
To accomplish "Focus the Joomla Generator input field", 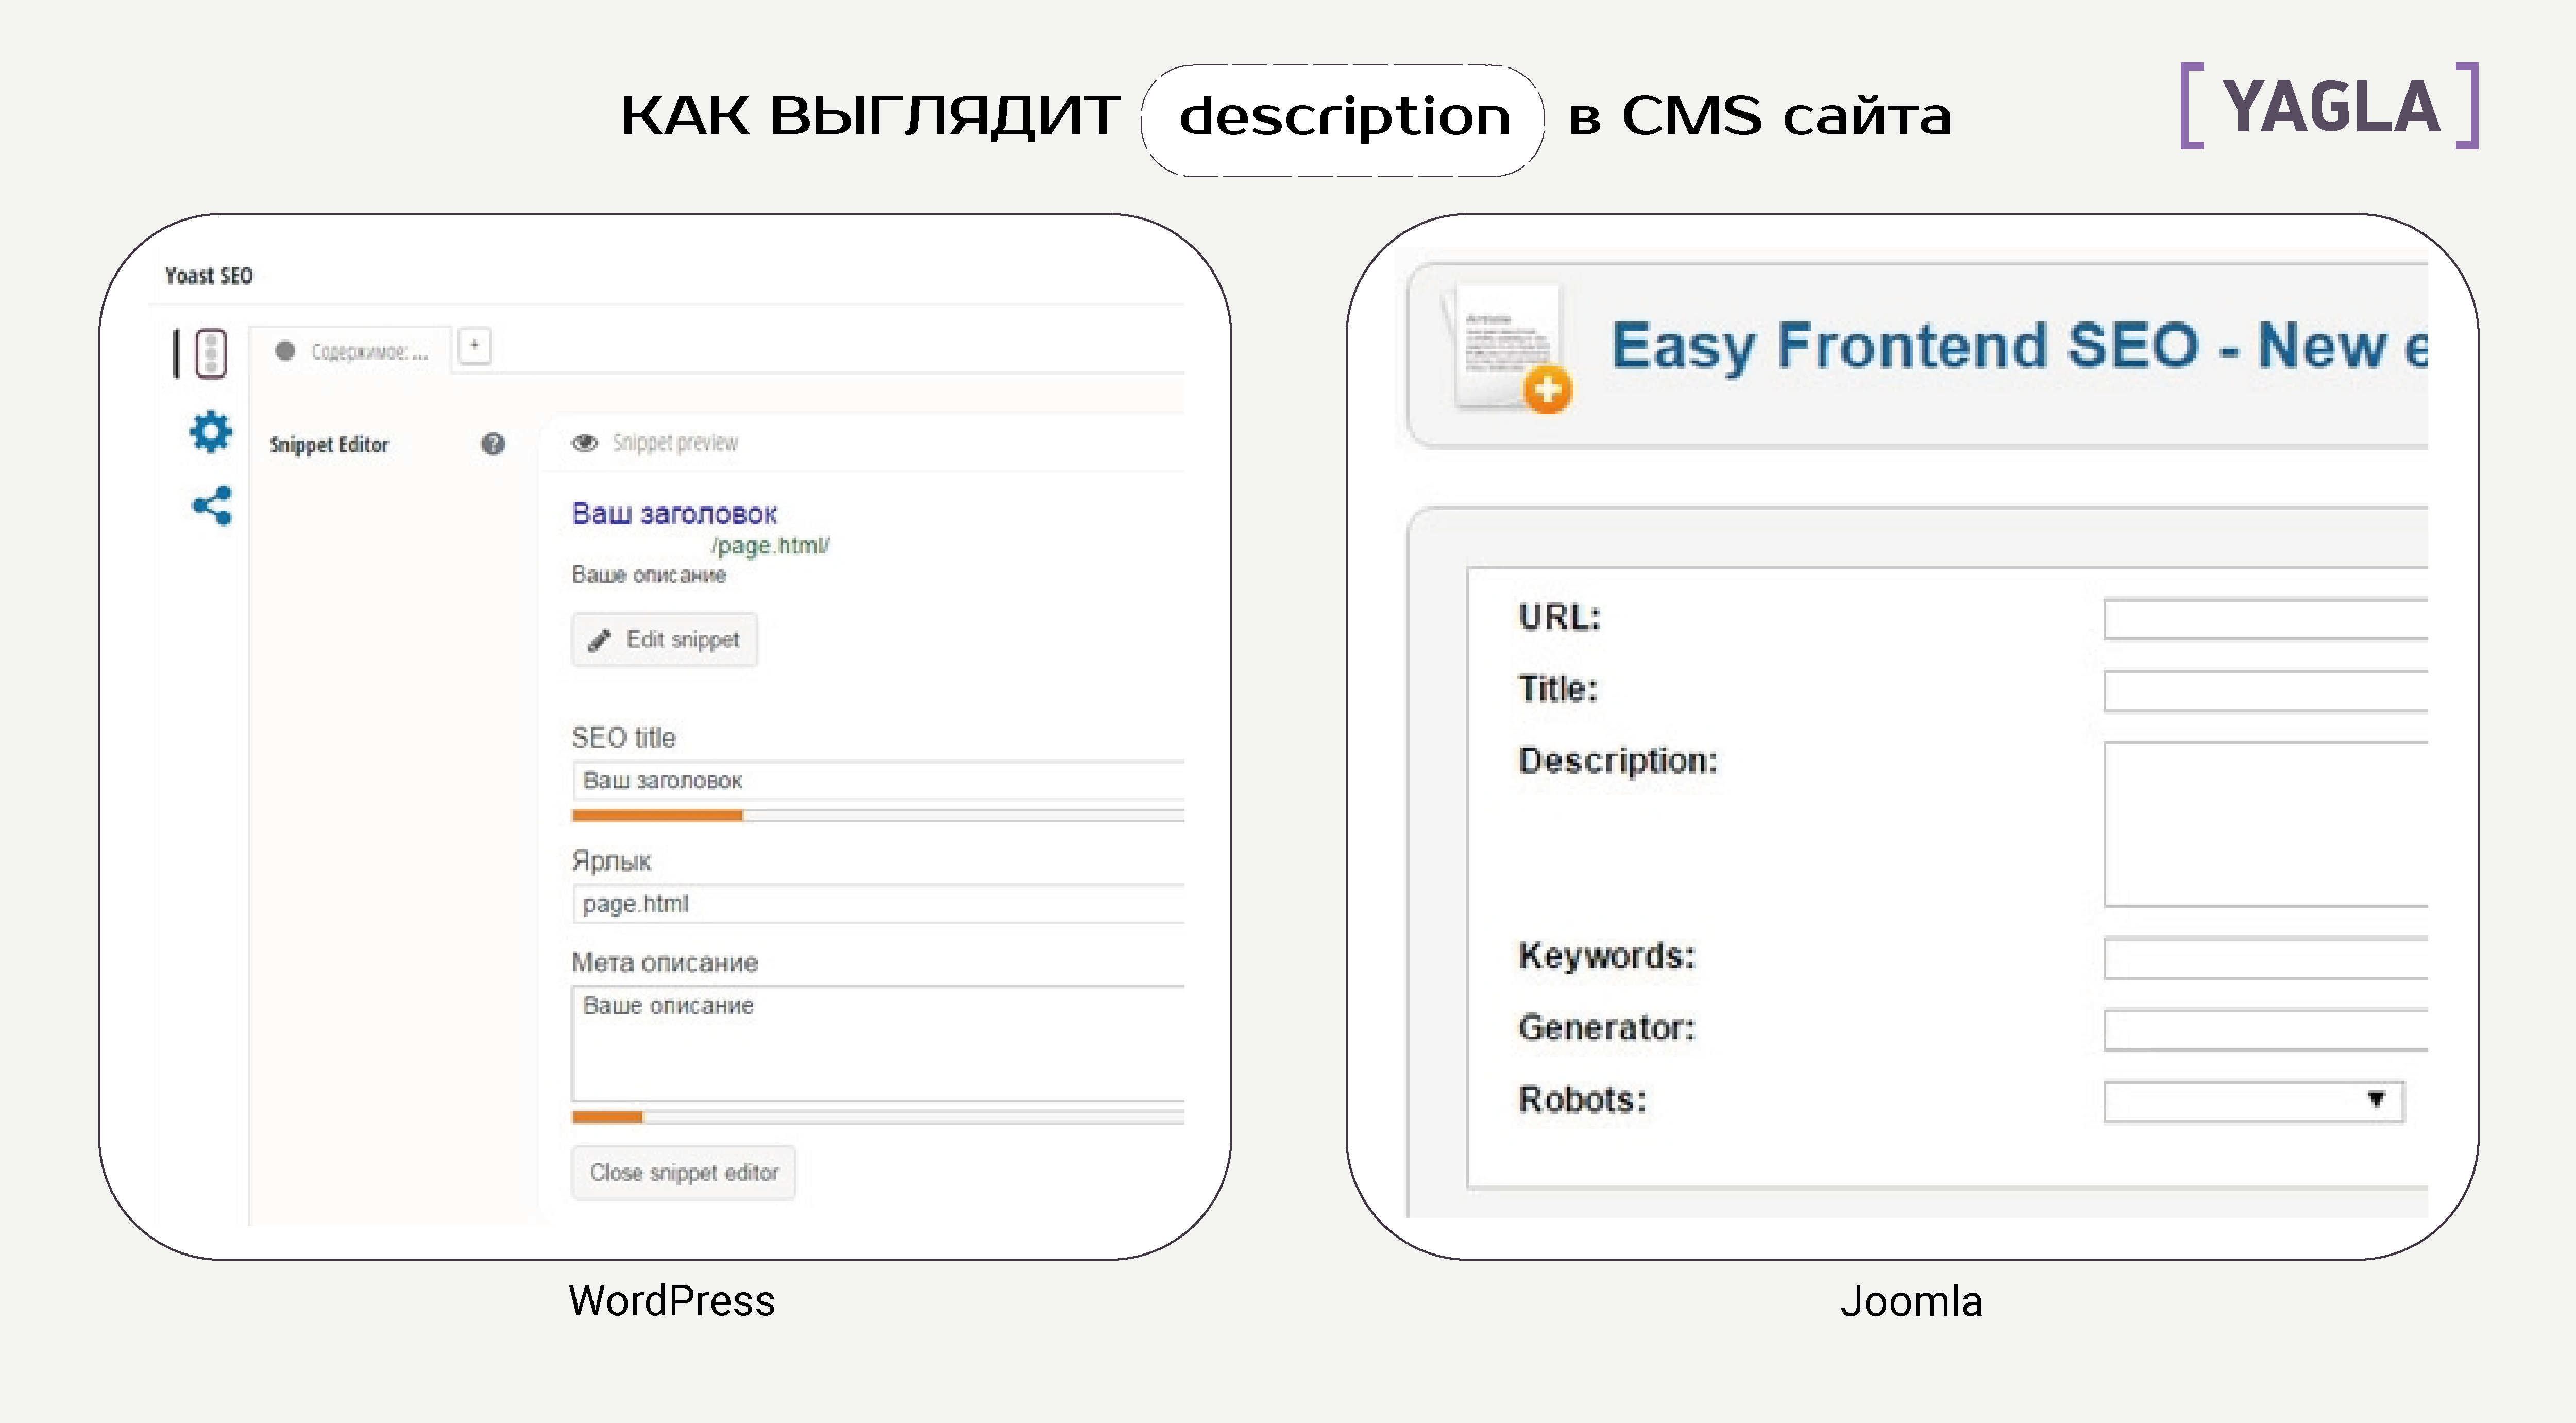I will click(2266, 1030).
